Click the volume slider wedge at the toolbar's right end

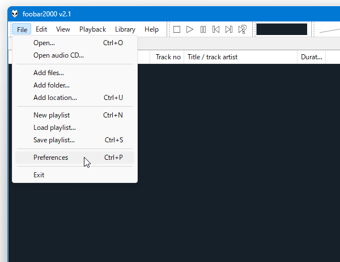point(330,30)
